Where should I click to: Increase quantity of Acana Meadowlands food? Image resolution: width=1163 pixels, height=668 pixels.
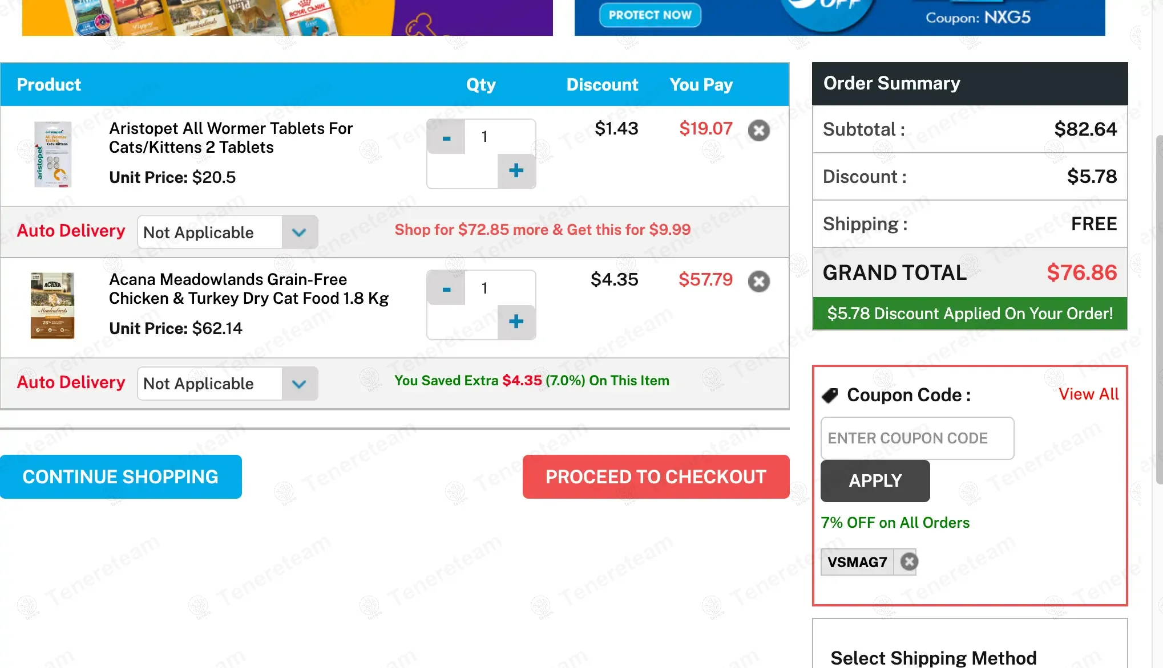point(516,321)
